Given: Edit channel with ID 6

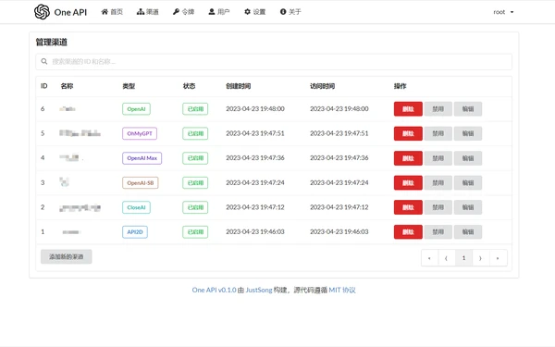Looking at the screenshot, I should click(467, 109).
